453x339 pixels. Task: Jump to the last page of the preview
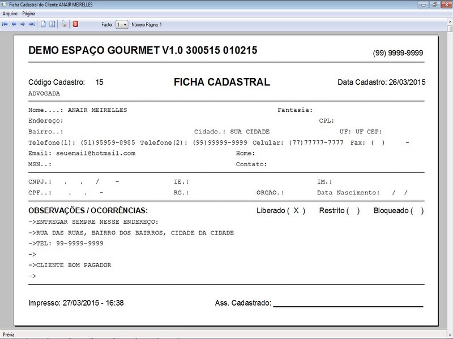coord(32,24)
